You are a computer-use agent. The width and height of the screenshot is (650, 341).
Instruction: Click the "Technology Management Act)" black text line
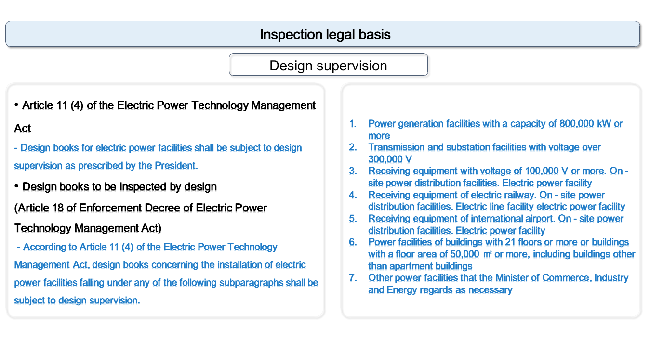(x=88, y=228)
